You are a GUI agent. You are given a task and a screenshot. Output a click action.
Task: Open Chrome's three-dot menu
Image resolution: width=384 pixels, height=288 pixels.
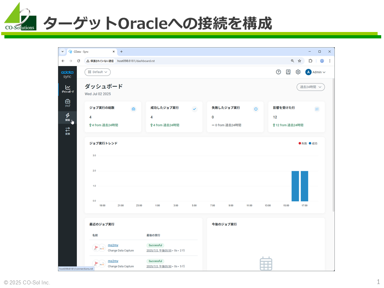coord(329,61)
